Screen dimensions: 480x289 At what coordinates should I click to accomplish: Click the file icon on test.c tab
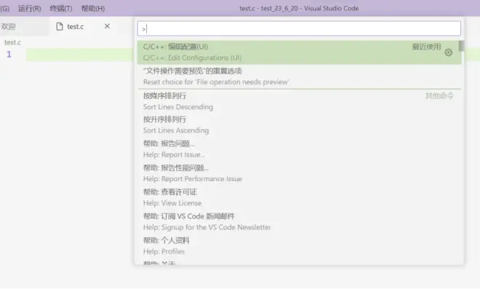(x=60, y=27)
